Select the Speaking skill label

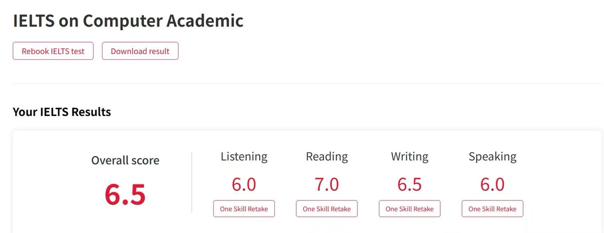[x=492, y=157]
